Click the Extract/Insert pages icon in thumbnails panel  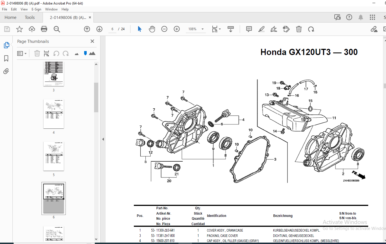pos(47,53)
